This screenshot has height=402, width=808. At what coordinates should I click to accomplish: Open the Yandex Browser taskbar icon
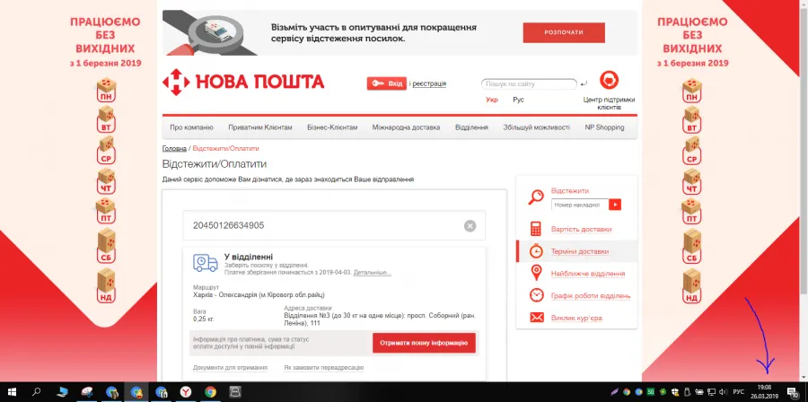click(x=186, y=392)
